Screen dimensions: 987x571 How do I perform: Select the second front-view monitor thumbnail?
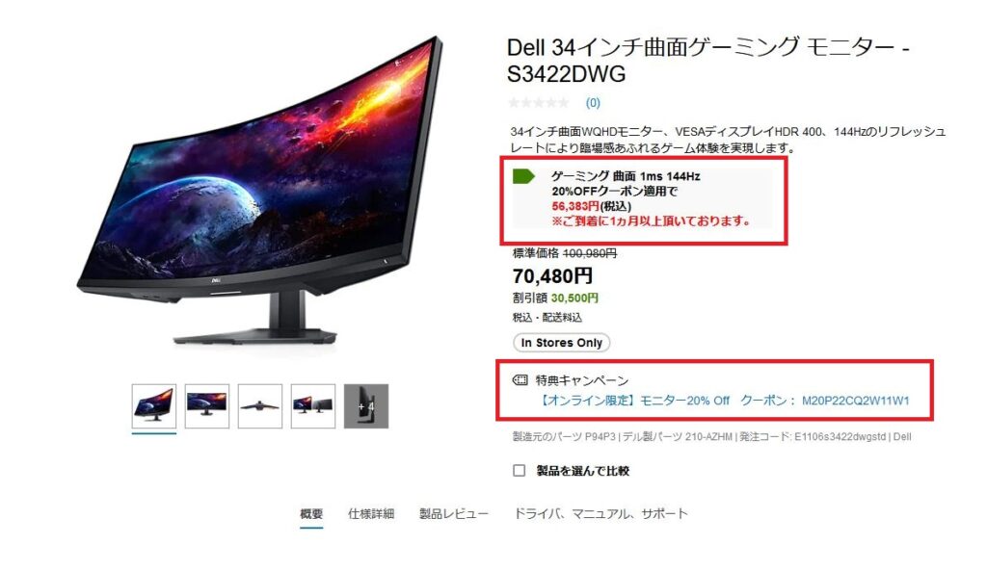(x=207, y=405)
